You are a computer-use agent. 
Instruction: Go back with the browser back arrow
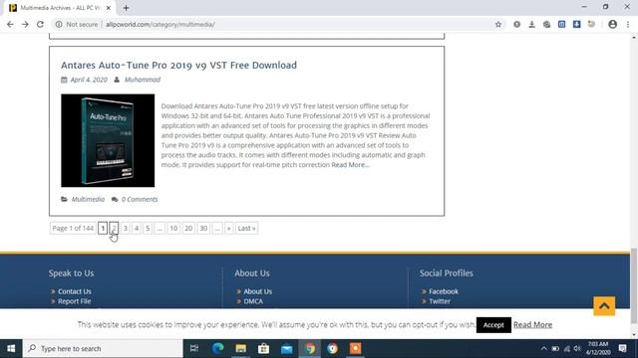10,24
